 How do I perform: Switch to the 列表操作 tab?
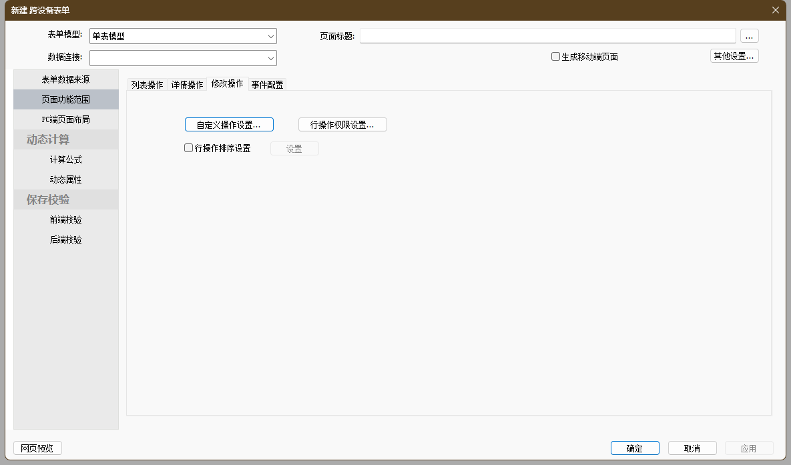pyautogui.click(x=147, y=85)
